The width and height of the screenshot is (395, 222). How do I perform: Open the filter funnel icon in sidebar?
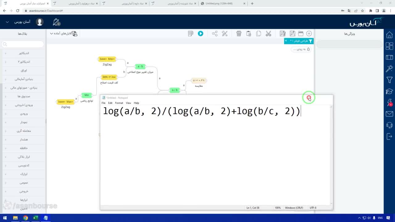coord(389,80)
